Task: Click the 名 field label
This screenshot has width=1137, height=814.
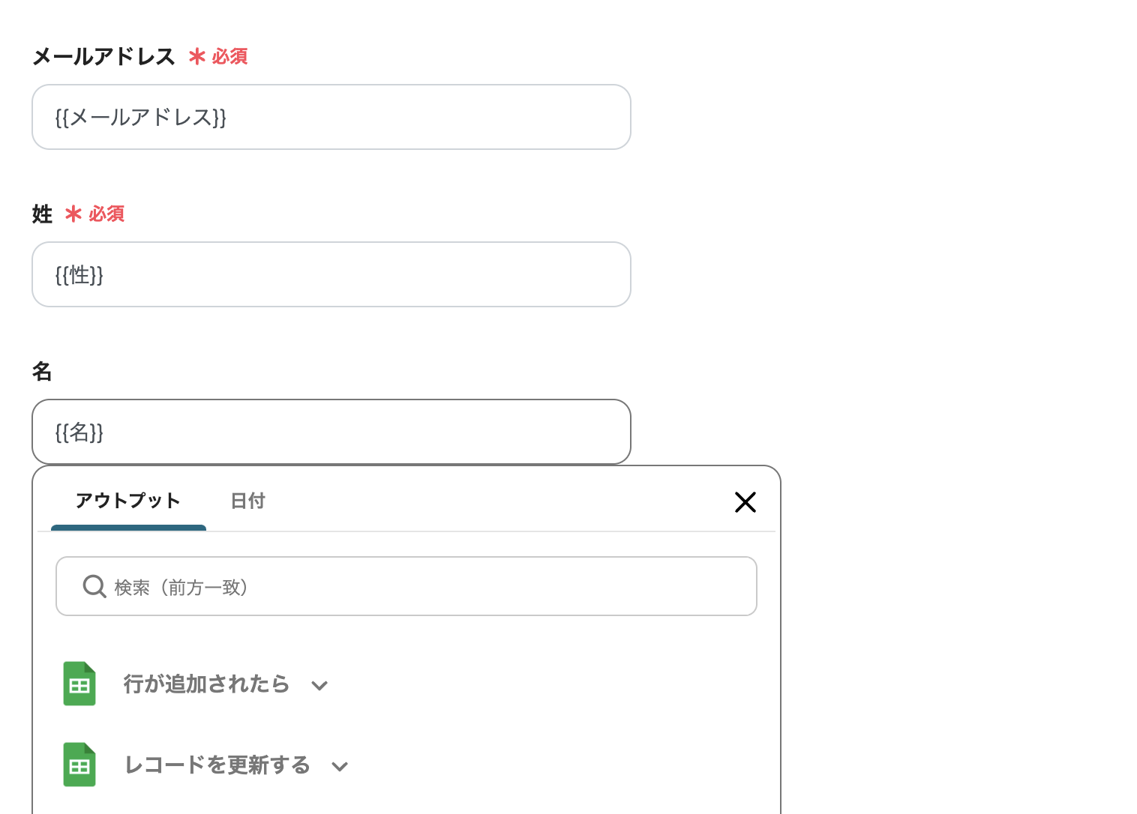Action: [42, 371]
